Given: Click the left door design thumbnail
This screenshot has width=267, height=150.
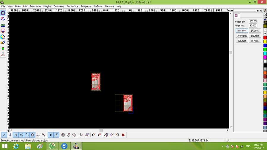Looking at the screenshot, I should tap(96, 82).
